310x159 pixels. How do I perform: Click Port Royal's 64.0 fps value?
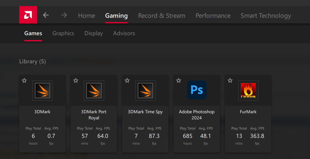(103, 136)
